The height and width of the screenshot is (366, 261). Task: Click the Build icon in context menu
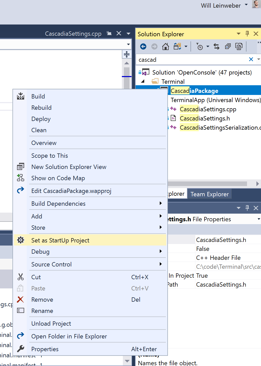[x=21, y=96]
